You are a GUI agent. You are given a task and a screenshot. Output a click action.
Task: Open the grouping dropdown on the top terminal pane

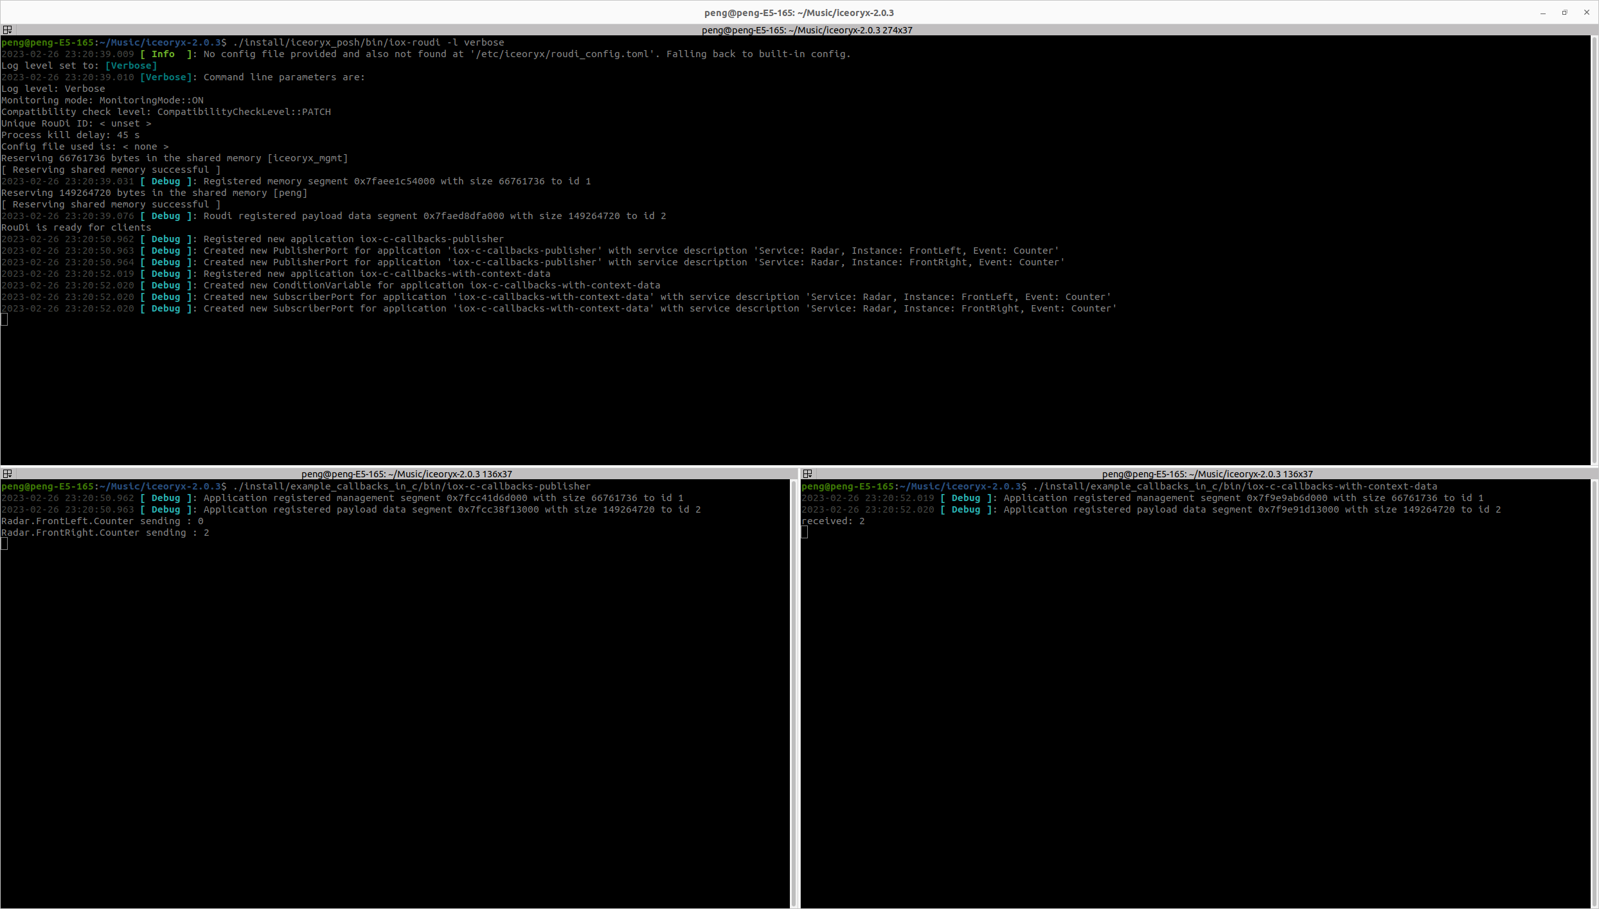point(7,30)
